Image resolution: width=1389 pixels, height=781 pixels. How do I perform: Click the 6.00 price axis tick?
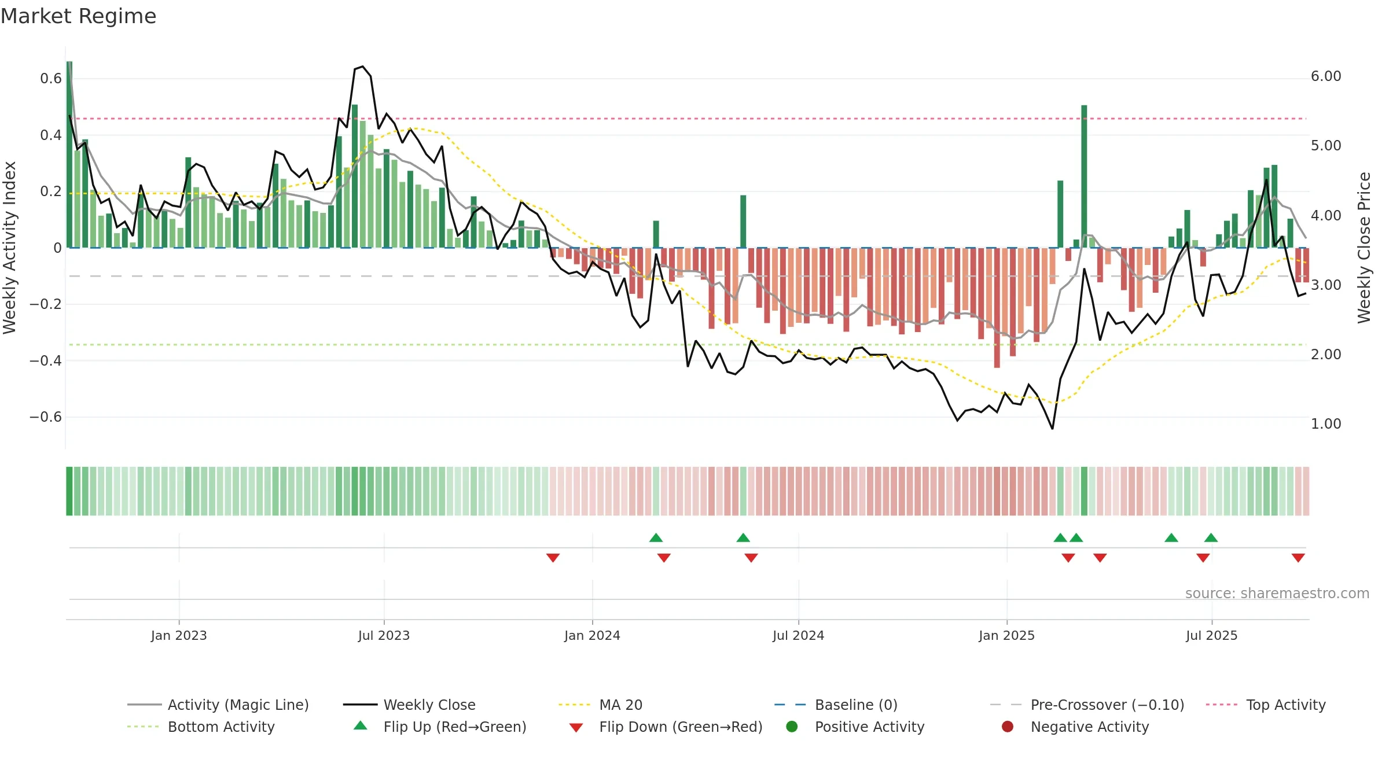(x=1326, y=76)
